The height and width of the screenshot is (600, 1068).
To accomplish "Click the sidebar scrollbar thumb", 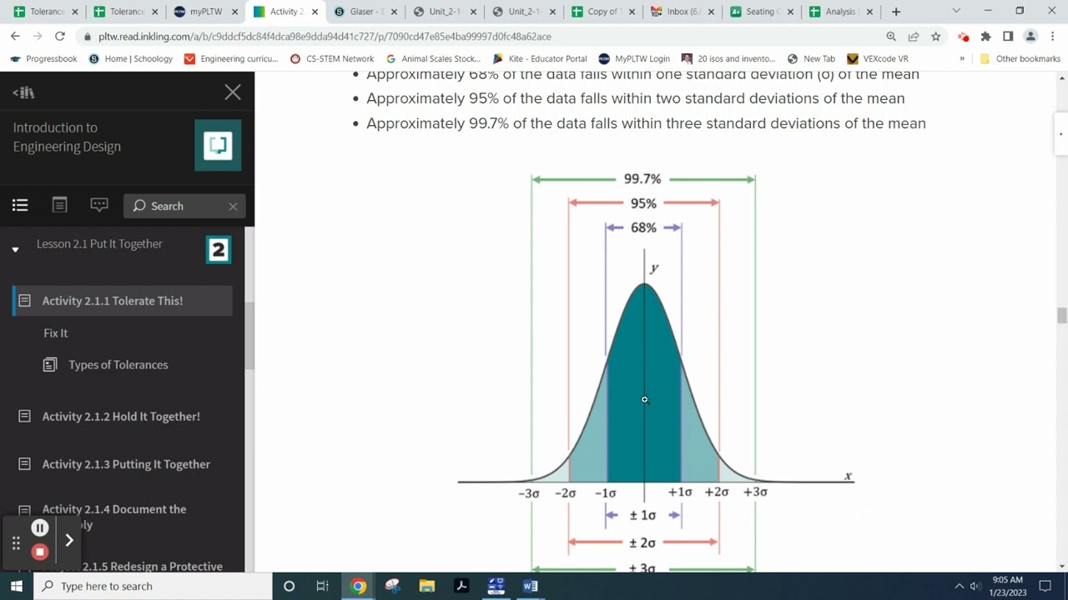I will 249,336.
